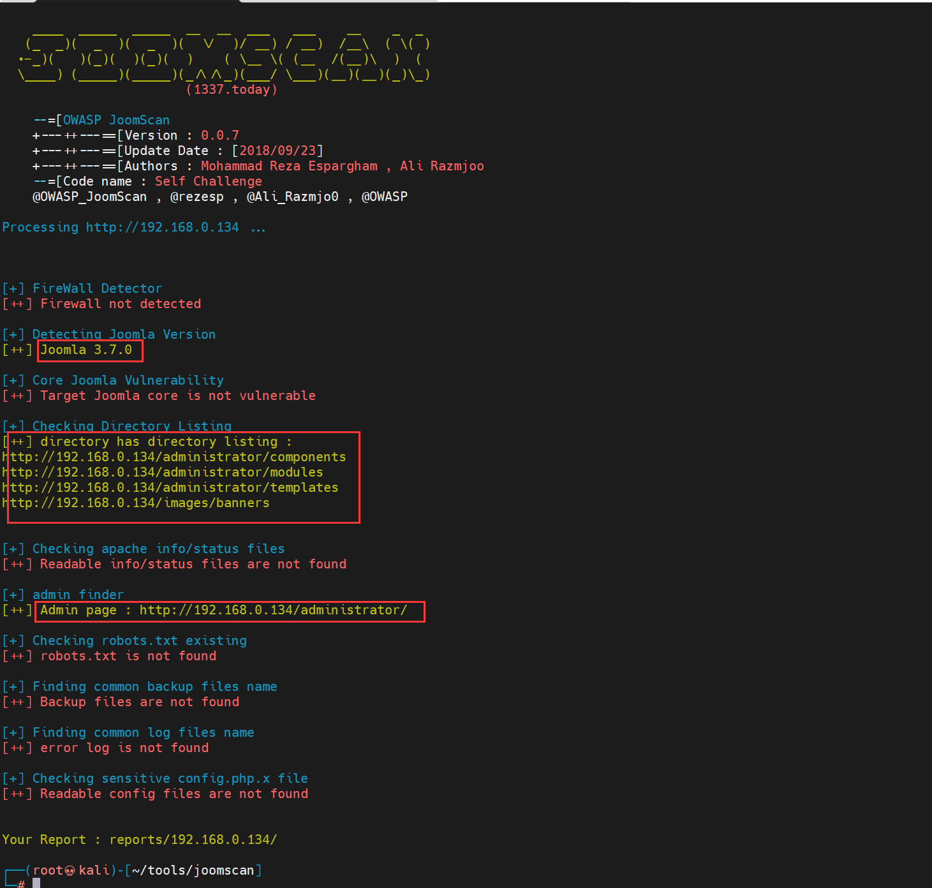932x888 pixels.
Task: Click the images/banners URL
Action: point(136,503)
